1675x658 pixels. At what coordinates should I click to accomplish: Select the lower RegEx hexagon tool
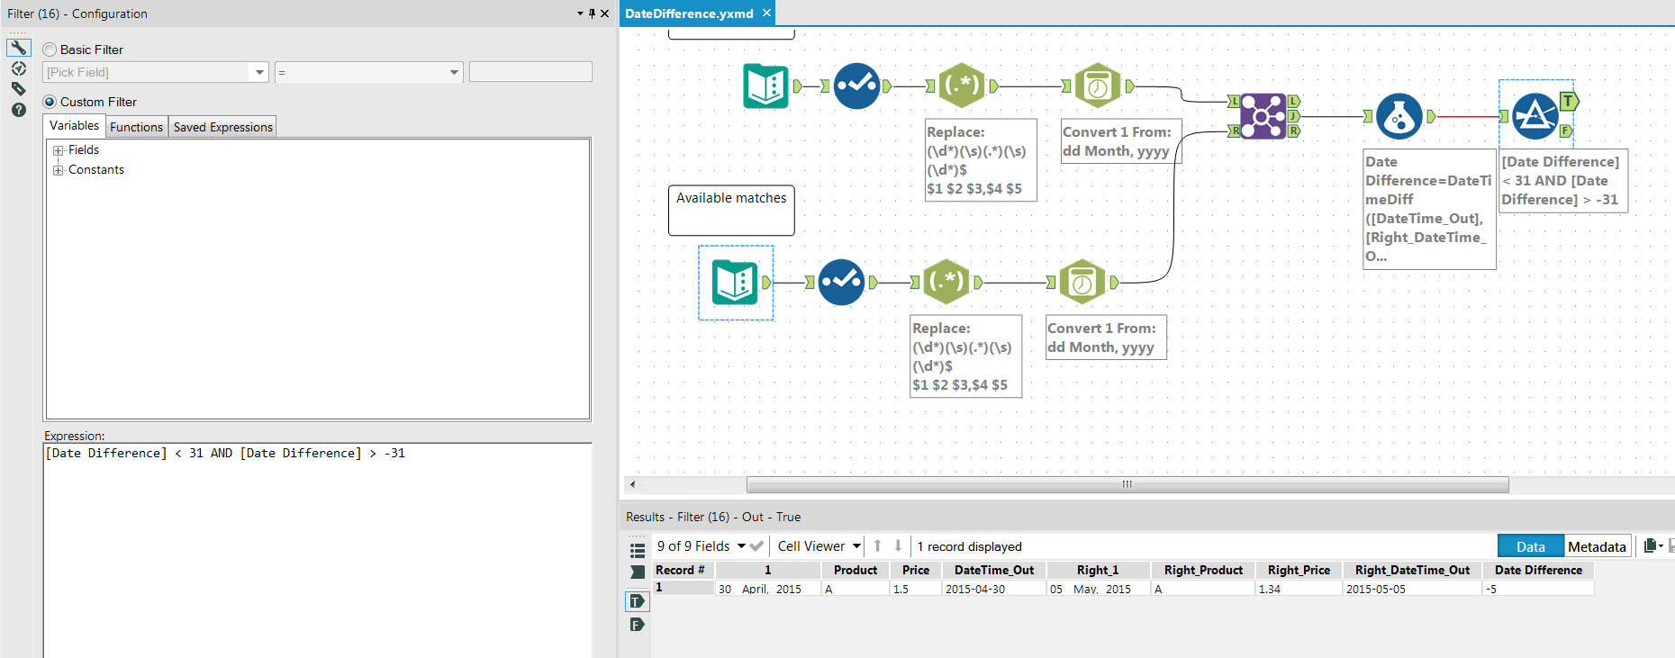point(946,283)
